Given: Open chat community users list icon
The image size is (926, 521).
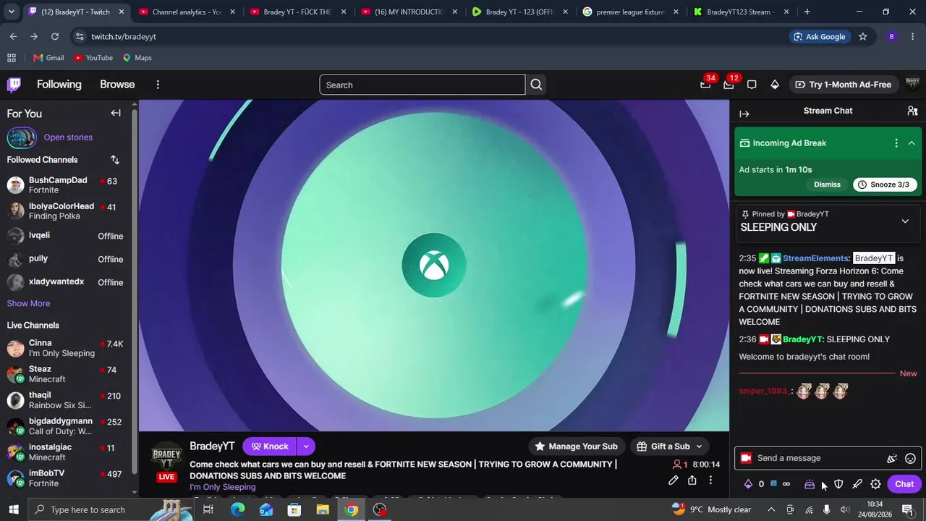Looking at the screenshot, I should pyautogui.click(x=912, y=111).
